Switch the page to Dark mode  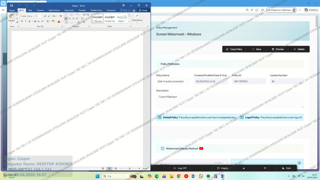click(x=287, y=168)
